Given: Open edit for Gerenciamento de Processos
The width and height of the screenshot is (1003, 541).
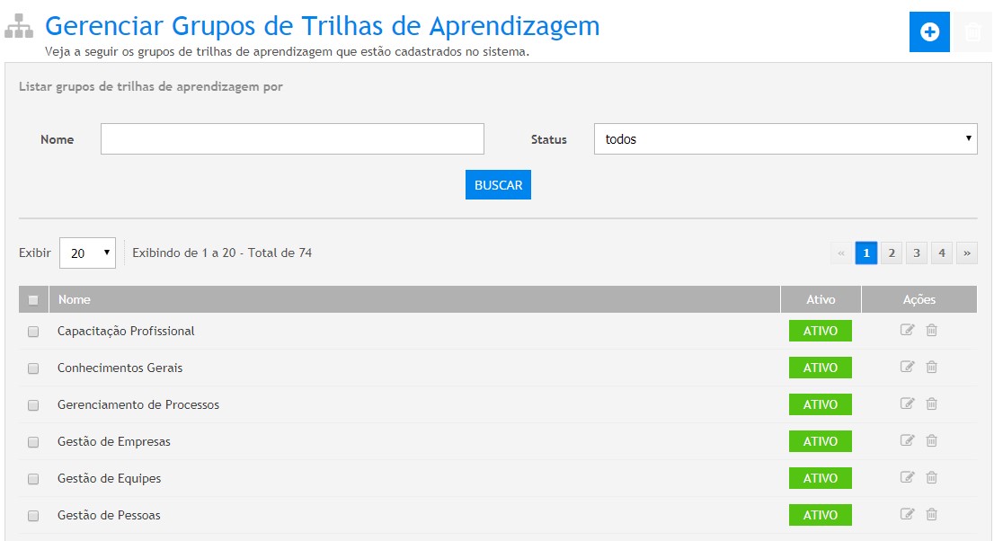Looking at the screenshot, I should point(907,404).
